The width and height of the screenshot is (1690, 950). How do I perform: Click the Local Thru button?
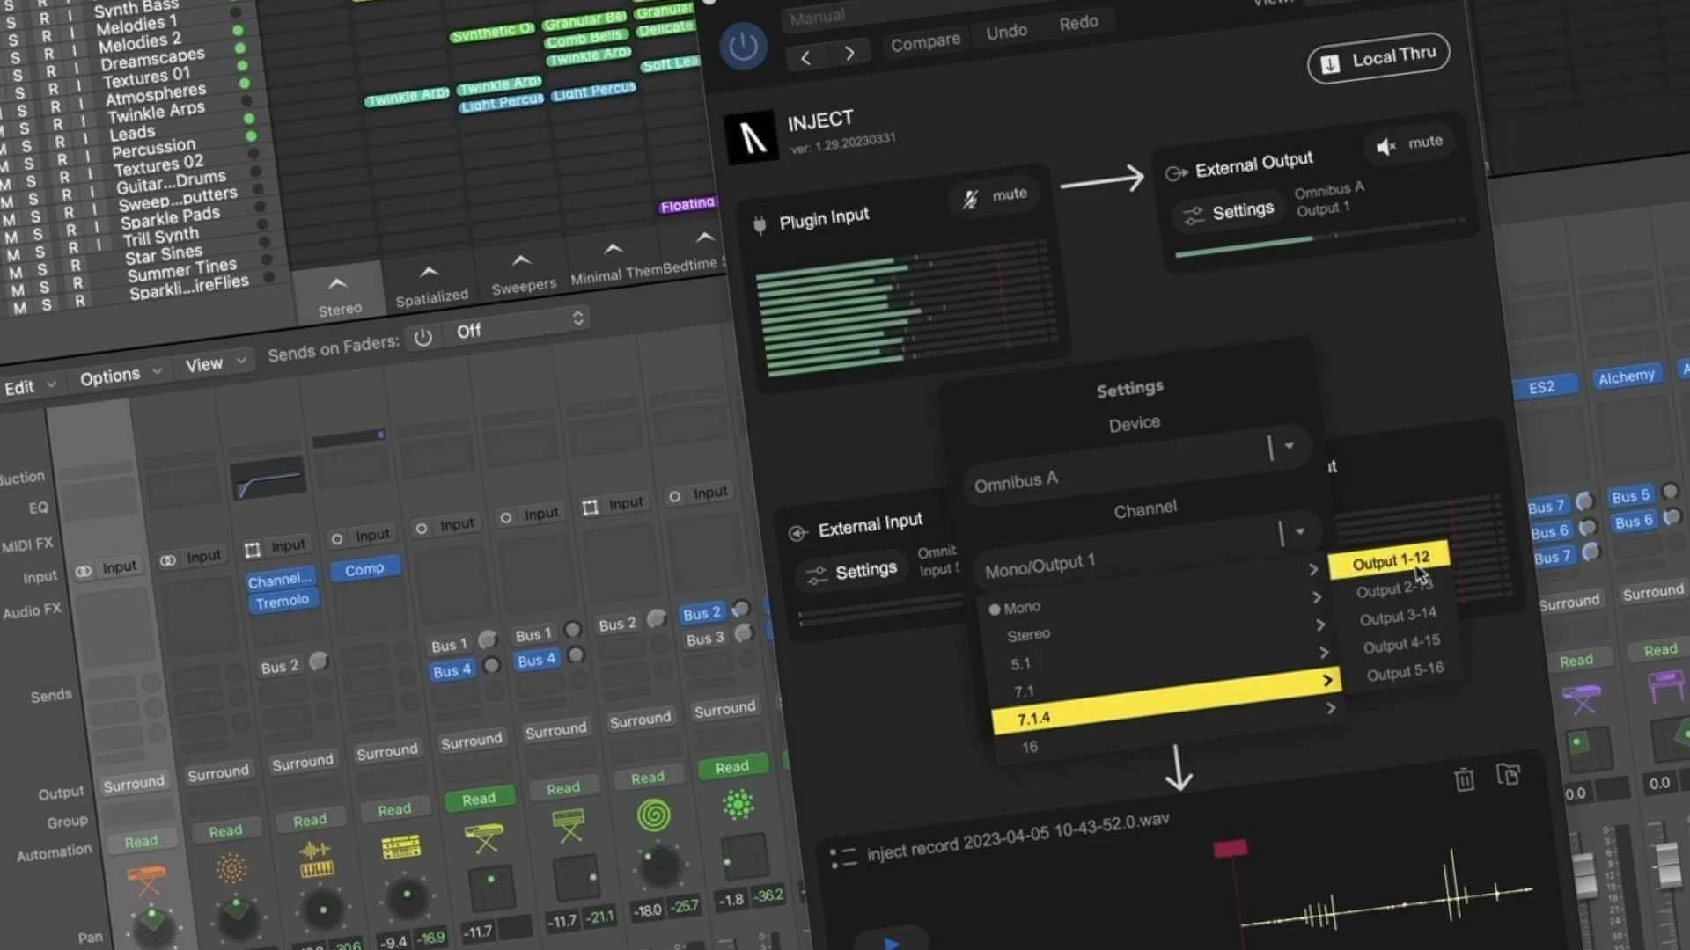[1378, 60]
